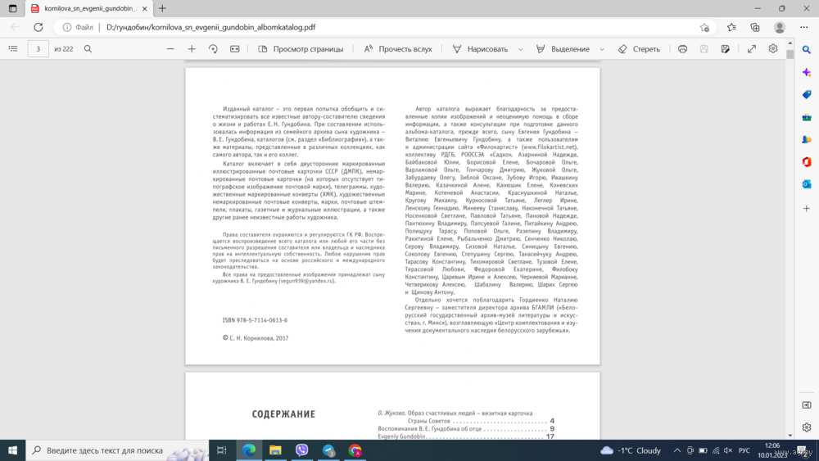
Task: Open the Shopping tag sidebar icon
Action: (x=807, y=94)
